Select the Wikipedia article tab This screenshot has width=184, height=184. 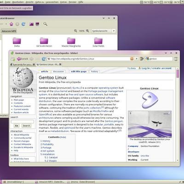[45, 71]
